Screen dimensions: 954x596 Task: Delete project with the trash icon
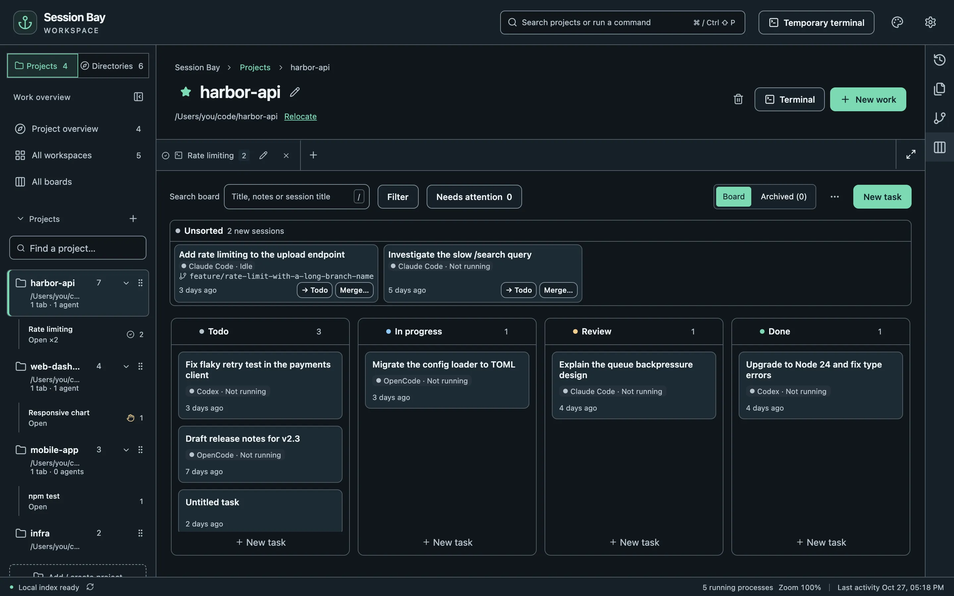tap(738, 99)
